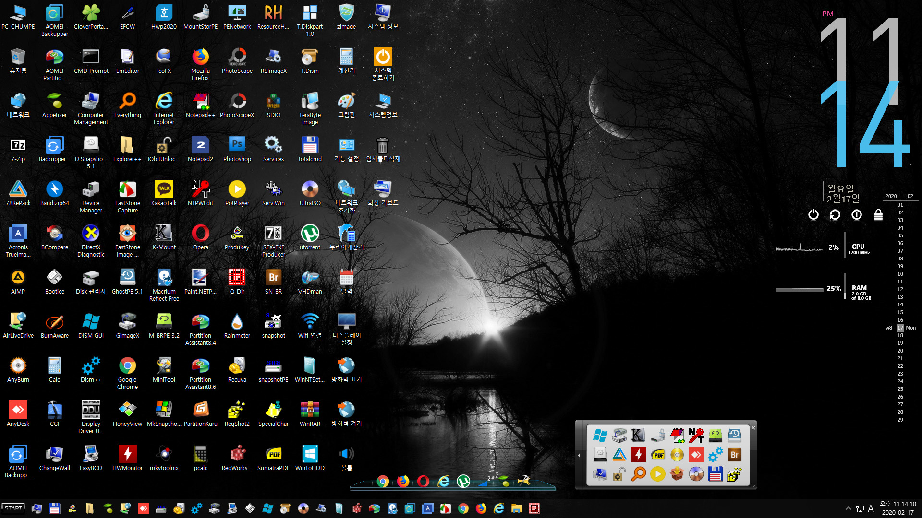Image resolution: width=922 pixels, height=518 pixels.
Task: Click the 2020 year label in calendar
Action: [891, 196]
